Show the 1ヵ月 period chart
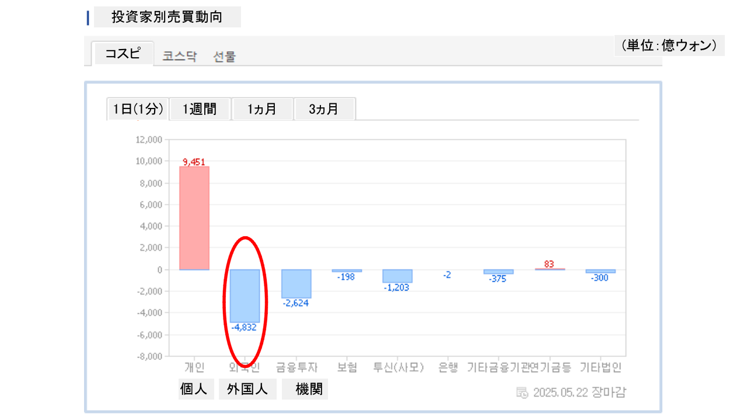This screenshot has width=747, height=420. tap(262, 109)
